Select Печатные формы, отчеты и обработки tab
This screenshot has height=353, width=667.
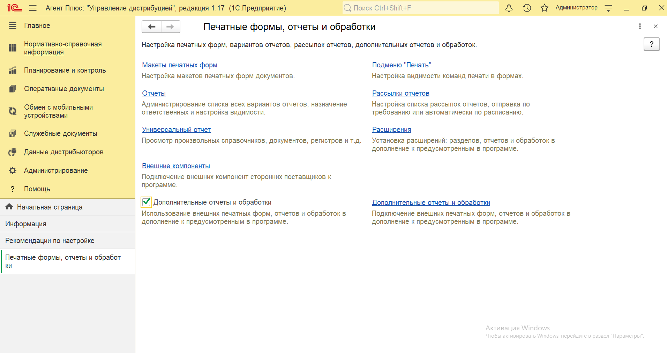coord(67,262)
